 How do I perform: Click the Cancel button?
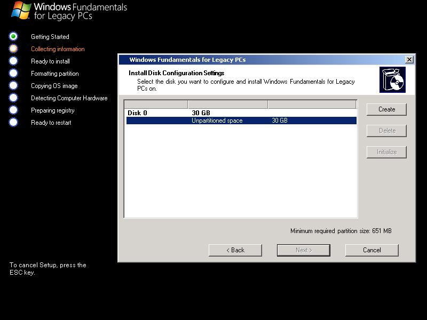(x=371, y=250)
